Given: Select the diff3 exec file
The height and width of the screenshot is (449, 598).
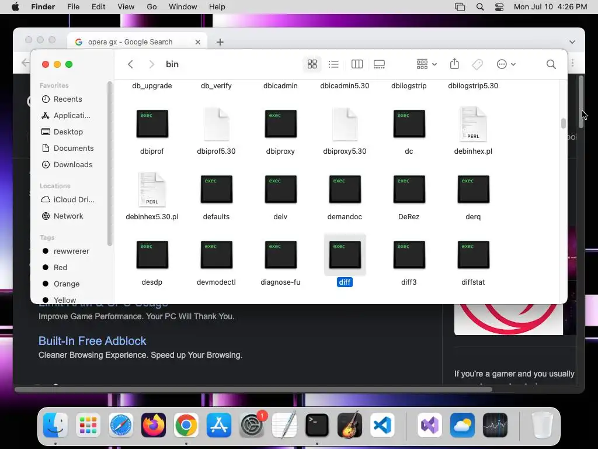Looking at the screenshot, I should click(409, 255).
